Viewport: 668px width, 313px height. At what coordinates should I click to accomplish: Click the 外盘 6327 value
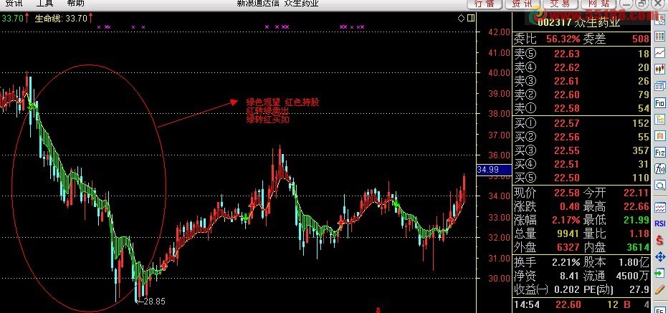tap(568, 247)
